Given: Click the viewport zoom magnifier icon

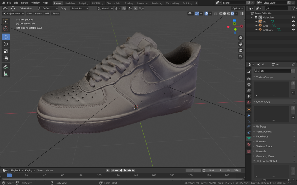Looking at the screenshot, I should [240, 38].
